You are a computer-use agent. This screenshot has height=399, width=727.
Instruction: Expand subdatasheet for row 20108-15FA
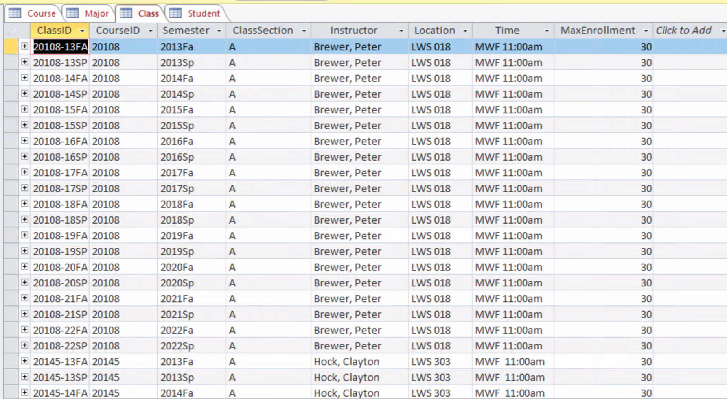pos(25,109)
